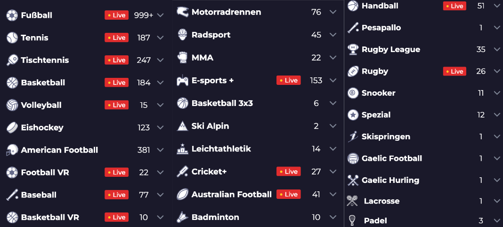Click the Live badge next to Tennis
Image resolution: width=503 pixels, height=227 pixels.
click(x=116, y=38)
